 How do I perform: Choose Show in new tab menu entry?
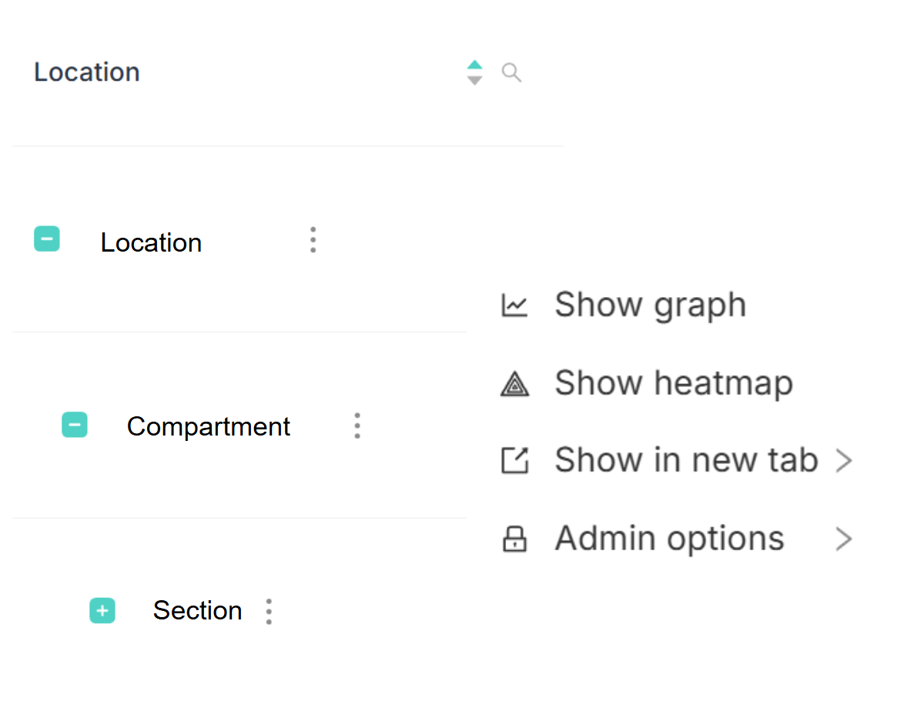click(x=687, y=460)
